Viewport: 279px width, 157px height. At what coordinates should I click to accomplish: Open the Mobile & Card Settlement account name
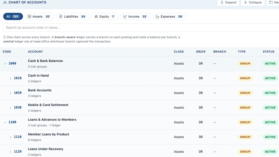48,105
